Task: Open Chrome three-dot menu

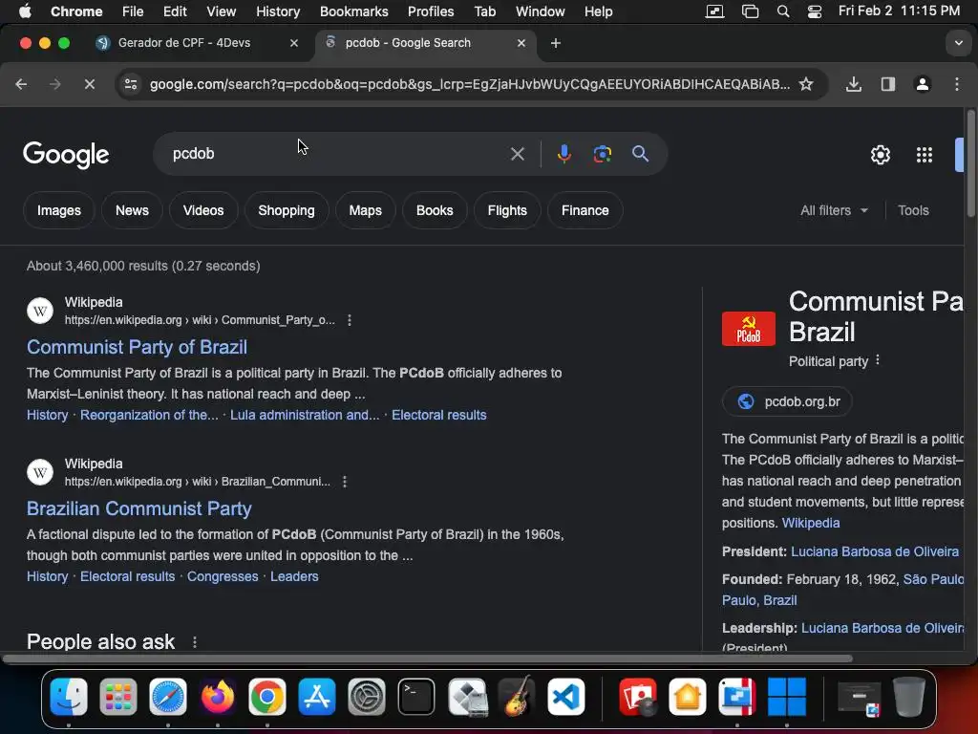Action: pyautogui.click(x=957, y=84)
